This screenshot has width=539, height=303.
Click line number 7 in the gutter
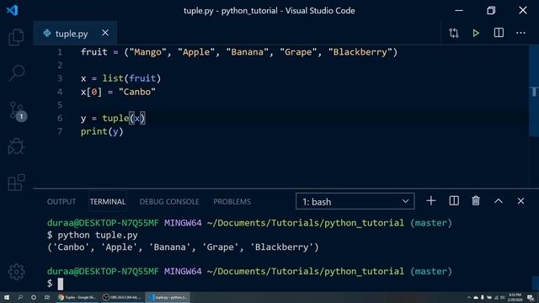pyautogui.click(x=60, y=131)
